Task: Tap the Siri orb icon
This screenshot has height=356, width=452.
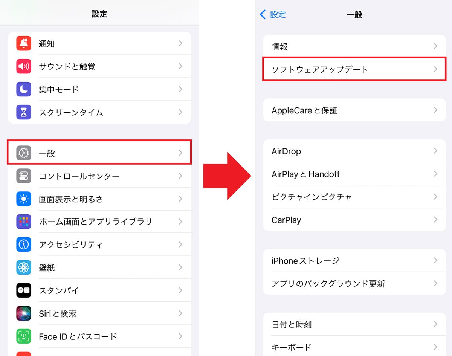Action: (24, 313)
